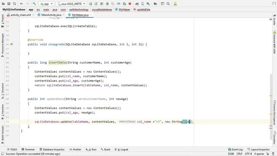Stop the running app with red square

pyautogui.click(x=130, y=4)
